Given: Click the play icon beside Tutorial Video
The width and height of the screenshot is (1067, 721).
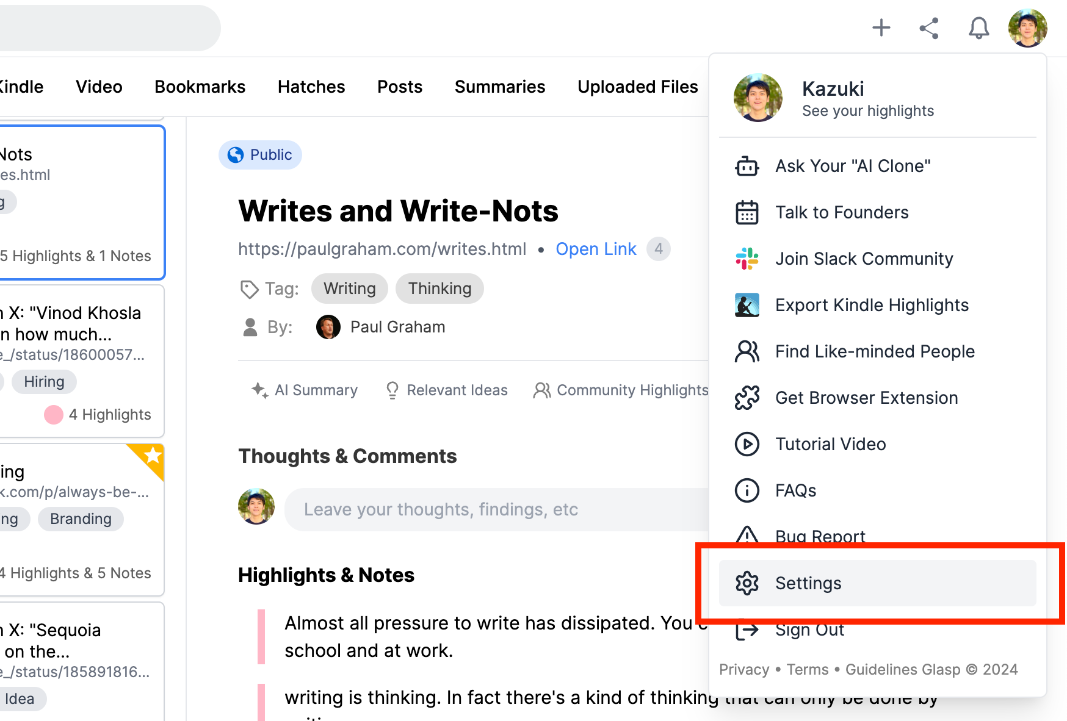Looking at the screenshot, I should click(x=747, y=444).
